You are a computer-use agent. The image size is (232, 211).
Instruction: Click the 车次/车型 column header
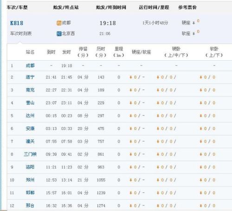click(17, 7)
